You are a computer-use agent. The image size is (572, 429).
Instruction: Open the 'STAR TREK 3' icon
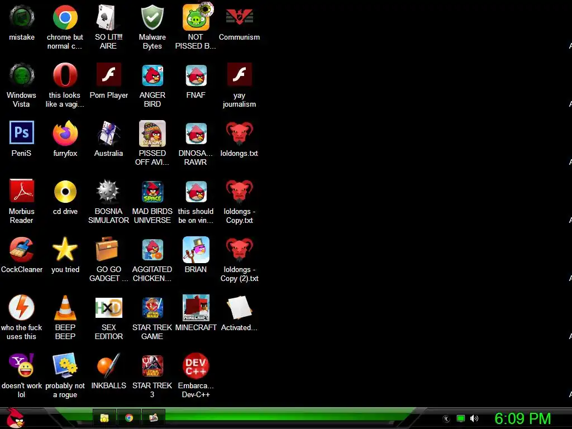(152, 365)
